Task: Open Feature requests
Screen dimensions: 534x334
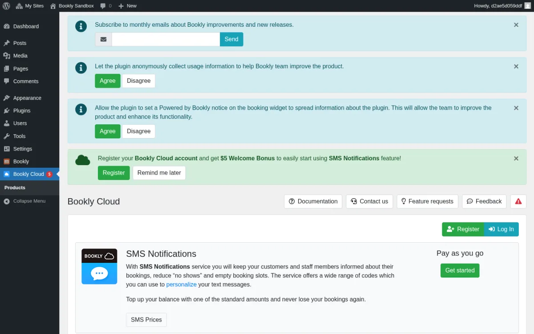Action: [427, 201]
